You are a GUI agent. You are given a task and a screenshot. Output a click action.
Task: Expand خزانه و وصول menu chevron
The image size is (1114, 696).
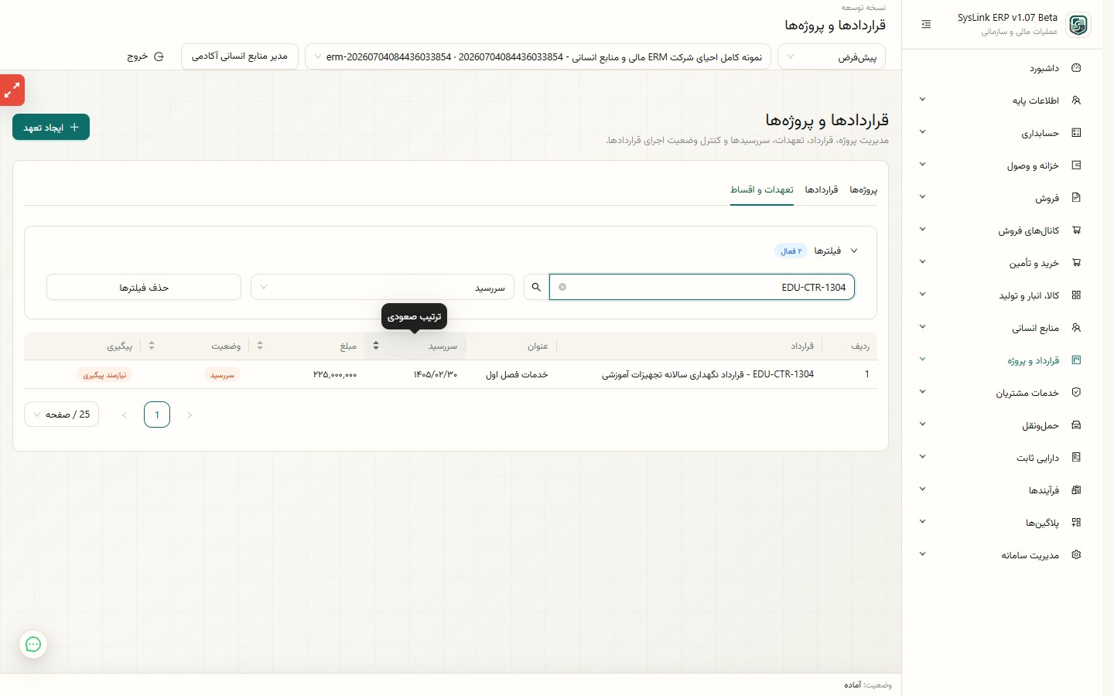point(922,165)
